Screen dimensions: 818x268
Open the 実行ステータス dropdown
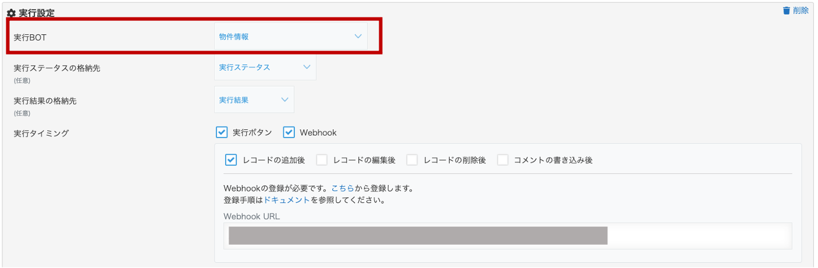click(265, 67)
